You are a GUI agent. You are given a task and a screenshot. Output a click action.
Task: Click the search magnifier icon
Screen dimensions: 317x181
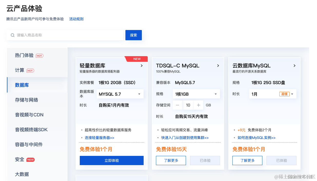[12, 35]
